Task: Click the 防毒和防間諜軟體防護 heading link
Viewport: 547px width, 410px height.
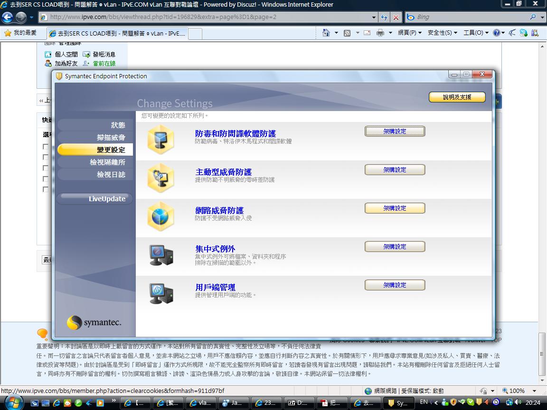Action: click(236, 133)
